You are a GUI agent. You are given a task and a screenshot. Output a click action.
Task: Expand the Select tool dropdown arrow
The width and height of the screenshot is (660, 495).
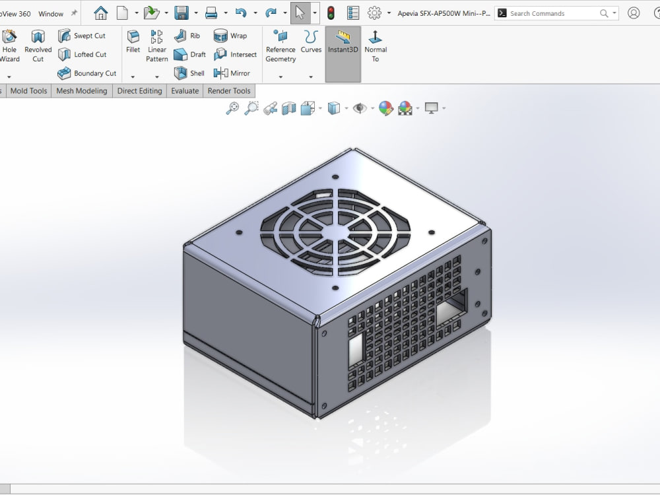pyautogui.click(x=315, y=13)
